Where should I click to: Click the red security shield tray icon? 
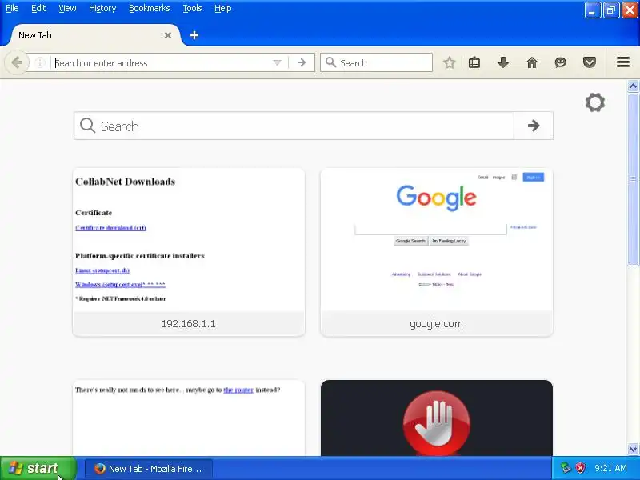pyautogui.click(x=580, y=468)
